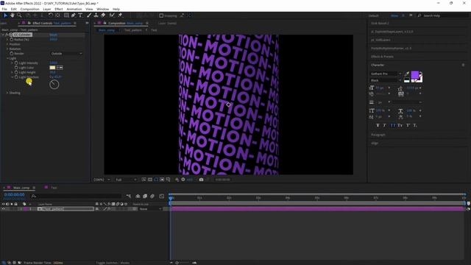Click the Faux Italic button
This screenshot has height=265, width=471.
tap(384, 125)
